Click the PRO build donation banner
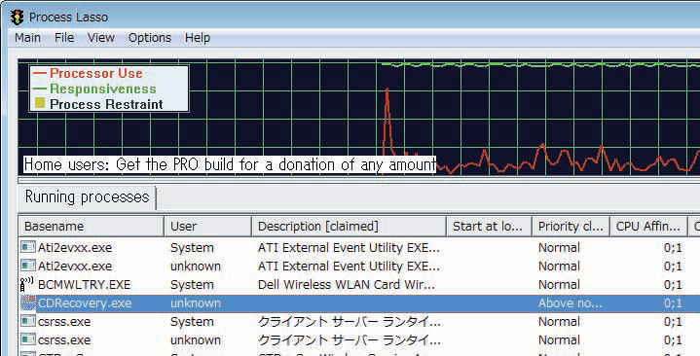700x356 pixels. point(230,164)
